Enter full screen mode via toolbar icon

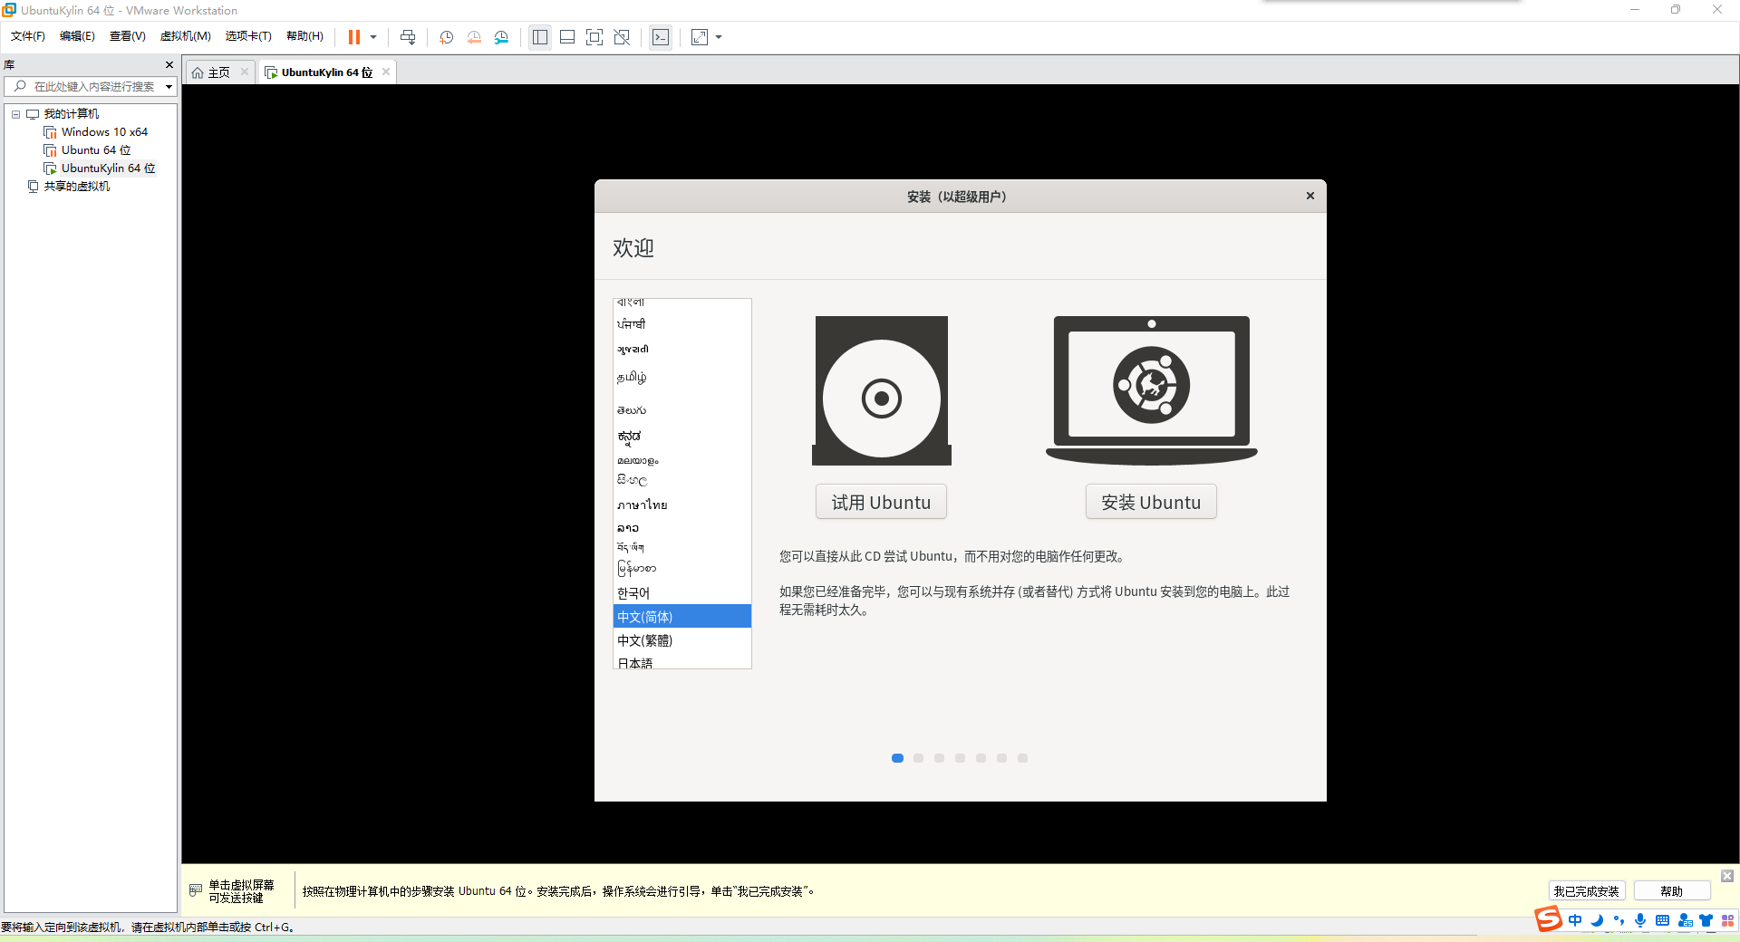pyautogui.click(x=594, y=37)
